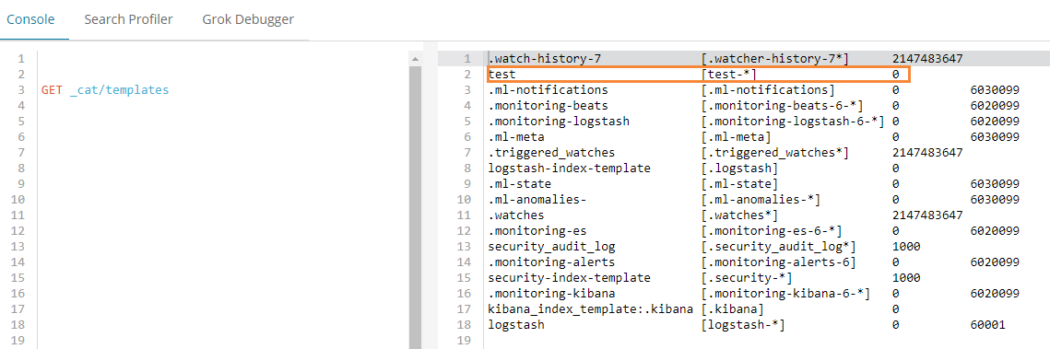1050x349 pixels.
Task: Select .monitoring-logstash template name
Action: (559, 121)
